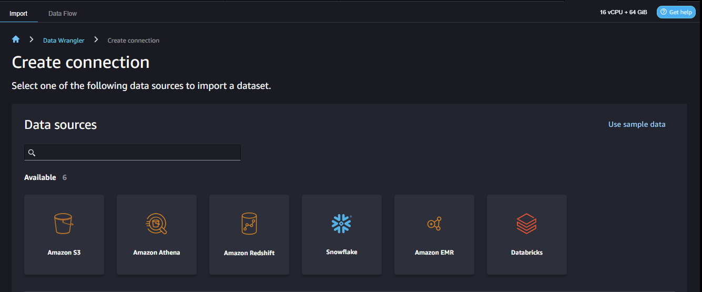
Task: Click the Get help button
Action: [x=676, y=12]
